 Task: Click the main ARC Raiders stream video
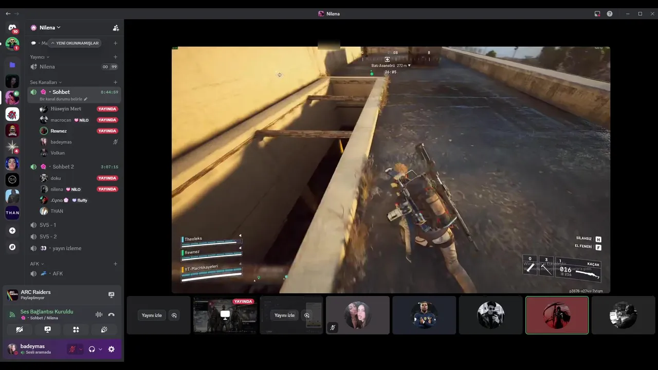[391, 170]
